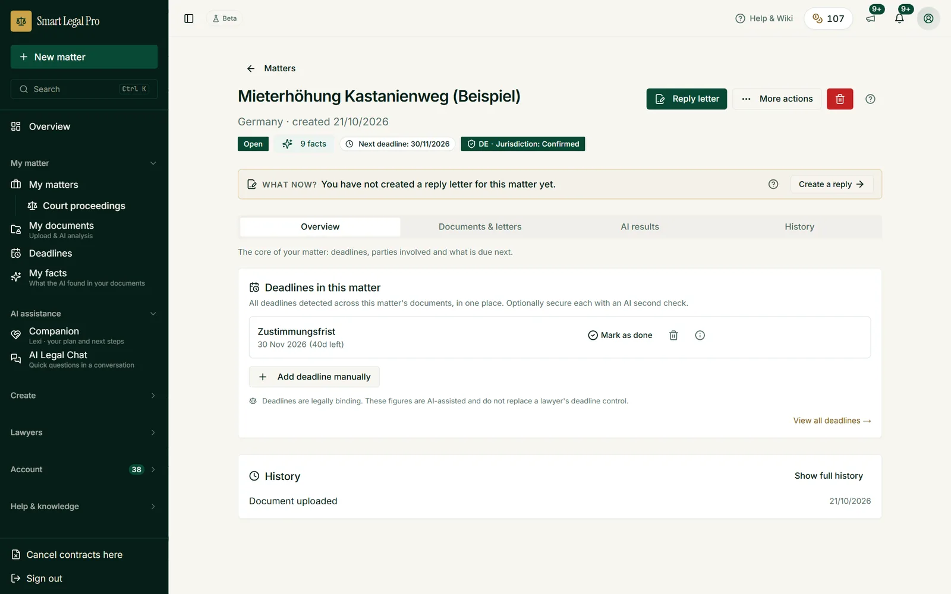Click Add deadline manually

[x=314, y=377]
